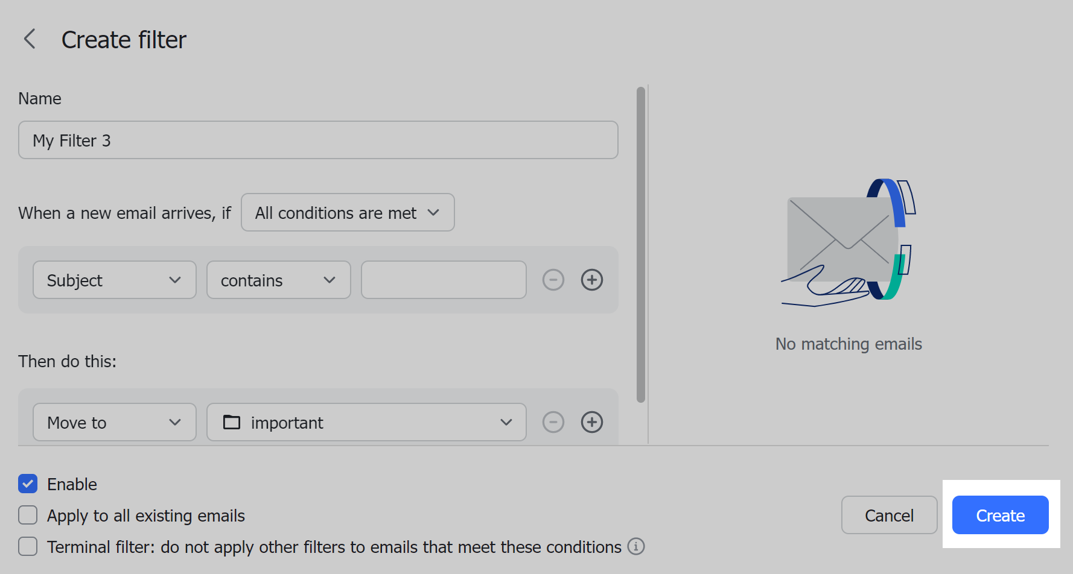The image size is (1073, 574).
Task: Go back using the left arrow icon
Action: 30,39
